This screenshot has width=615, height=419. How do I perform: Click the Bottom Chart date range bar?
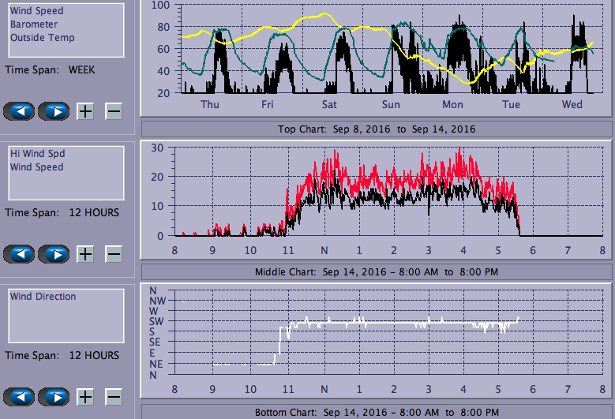[376, 412]
